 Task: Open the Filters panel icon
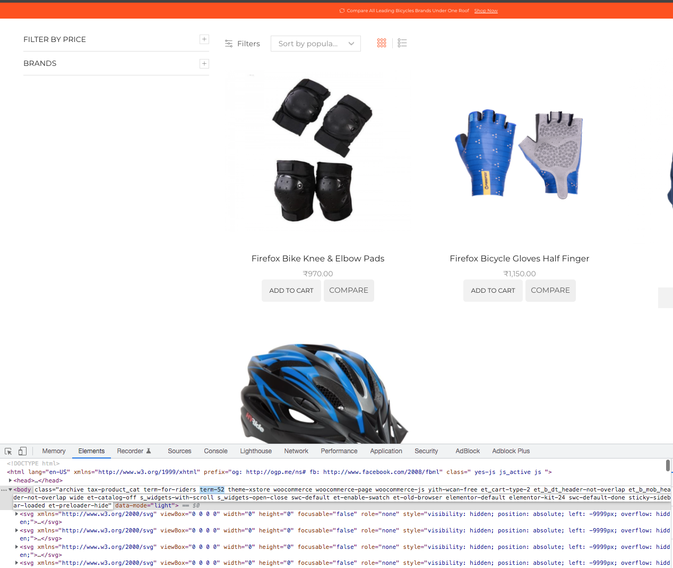pyautogui.click(x=229, y=44)
